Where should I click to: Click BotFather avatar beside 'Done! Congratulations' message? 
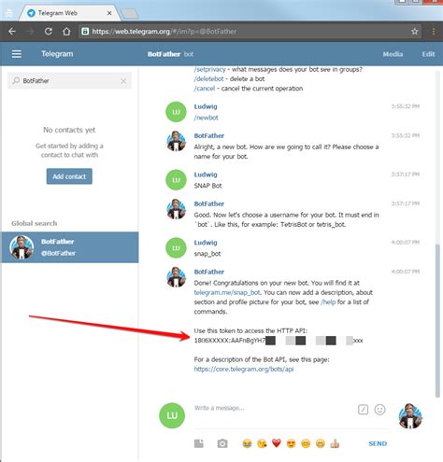coord(176,277)
